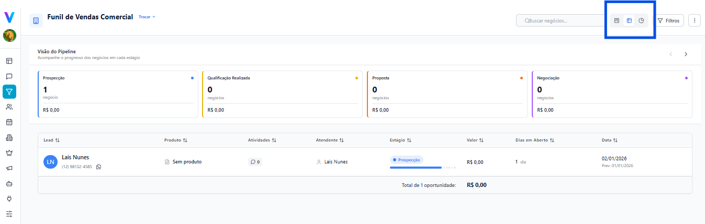The height and width of the screenshot is (224, 705).
Task: Open the contacts people icon in sidebar
Action: click(x=9, y=107)
